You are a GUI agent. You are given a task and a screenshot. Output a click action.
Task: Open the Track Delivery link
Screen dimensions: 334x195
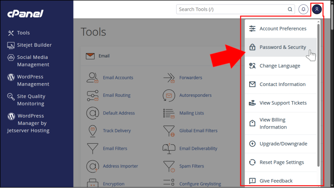[x=117, y=131]
